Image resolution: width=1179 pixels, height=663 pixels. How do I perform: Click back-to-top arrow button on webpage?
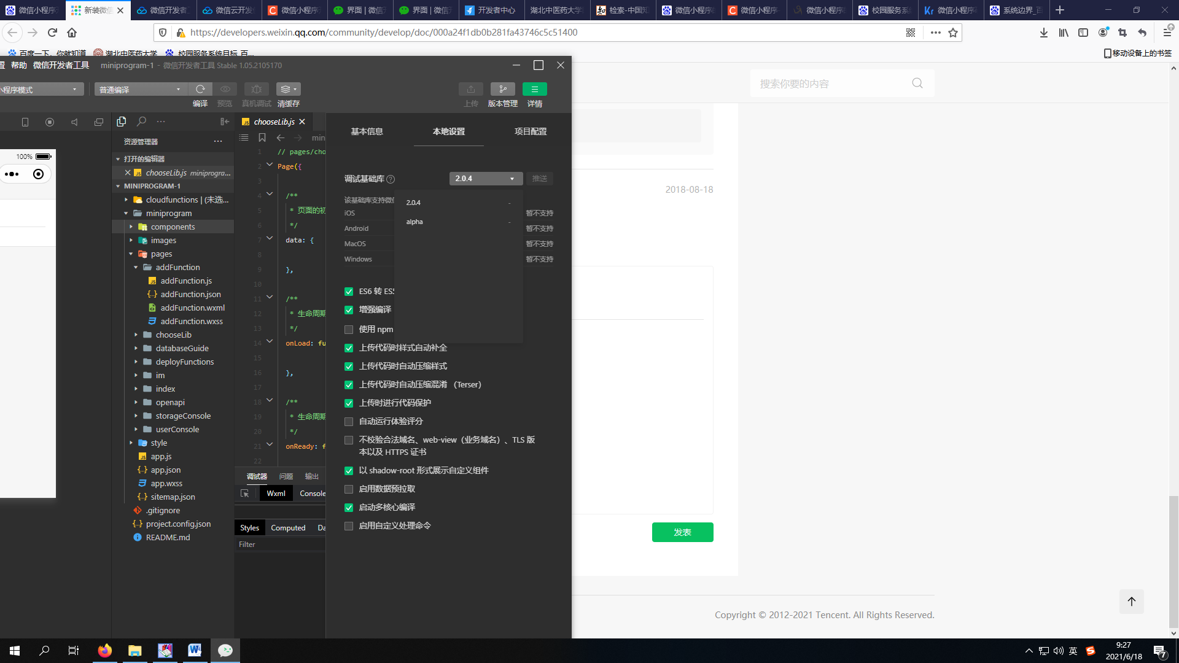[1131, 602]
